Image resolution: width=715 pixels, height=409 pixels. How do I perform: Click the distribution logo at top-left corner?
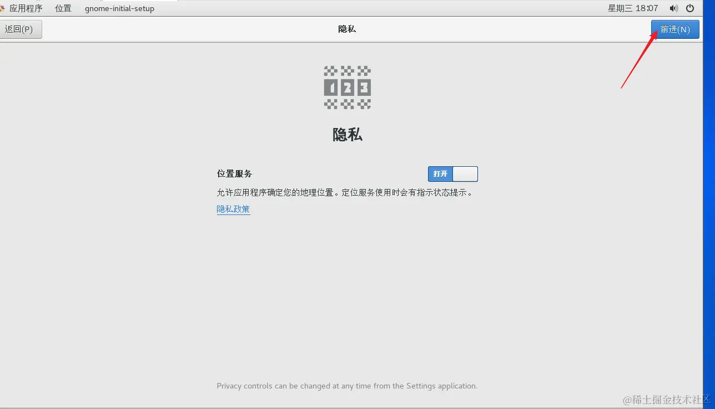pos(3,8)
